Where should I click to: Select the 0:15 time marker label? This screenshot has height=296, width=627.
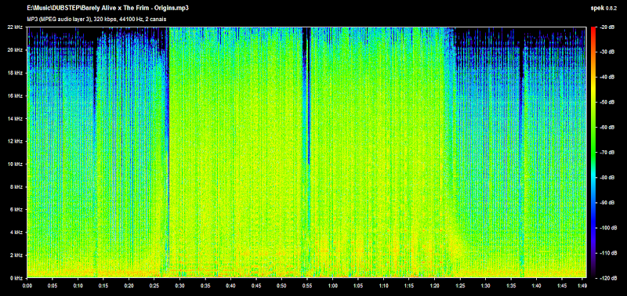(103, 286)
